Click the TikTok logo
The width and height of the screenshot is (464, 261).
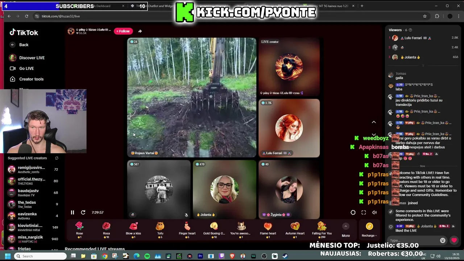(x=24, y=32)
